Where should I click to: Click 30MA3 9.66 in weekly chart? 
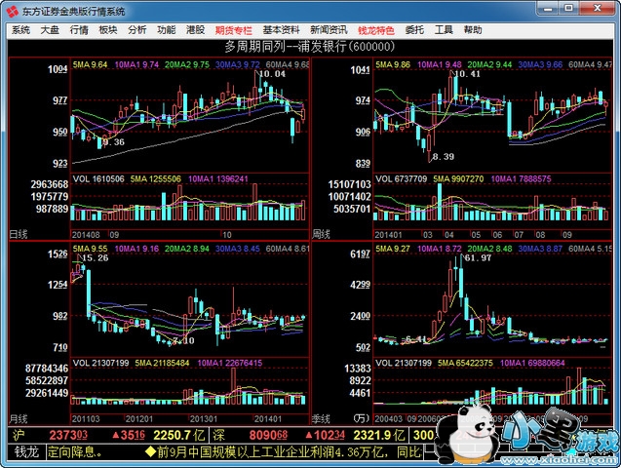coord(541,64)
